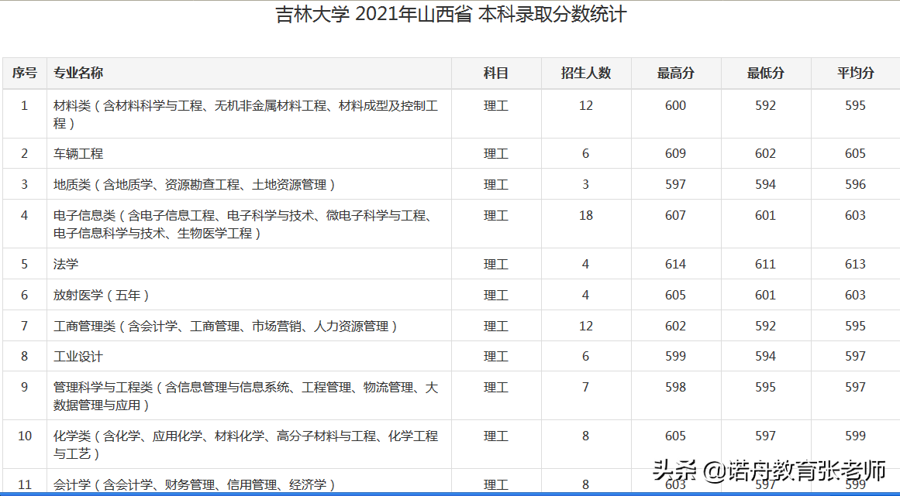
Task: Click average score 613 for 法学
Action: (855, 264)
